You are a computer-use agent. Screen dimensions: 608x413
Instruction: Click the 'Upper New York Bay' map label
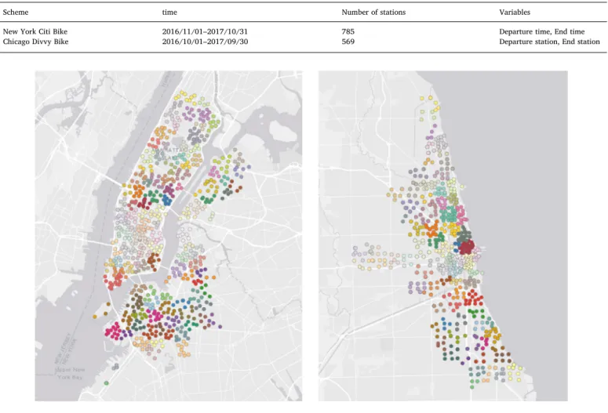pos(70,373)
